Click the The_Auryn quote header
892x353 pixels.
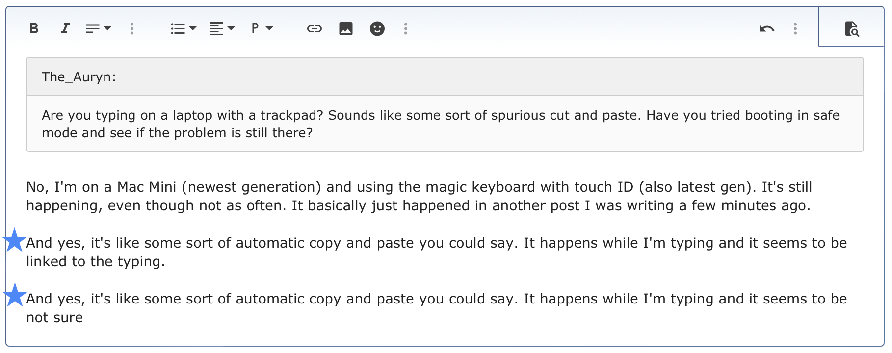click(79, 77)
